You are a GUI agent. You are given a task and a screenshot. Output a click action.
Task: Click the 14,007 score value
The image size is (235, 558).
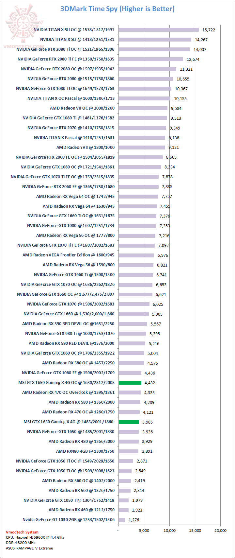200,50
